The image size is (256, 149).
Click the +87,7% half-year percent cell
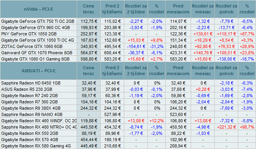click(247, 34)
